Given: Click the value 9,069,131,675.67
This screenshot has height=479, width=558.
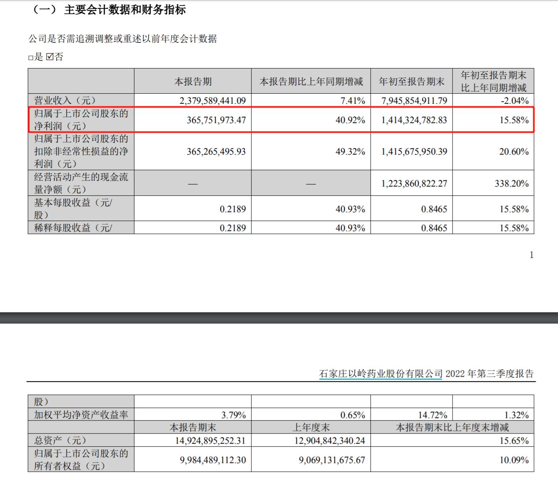Looking at the screenshot, I should (332, 460).
